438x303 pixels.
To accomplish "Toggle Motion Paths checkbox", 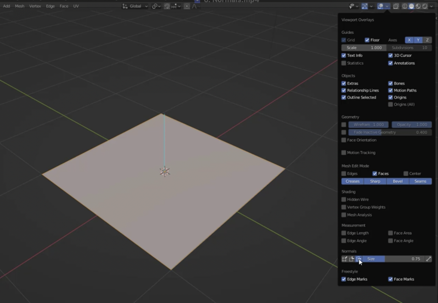I will click(x=390, y=90).
